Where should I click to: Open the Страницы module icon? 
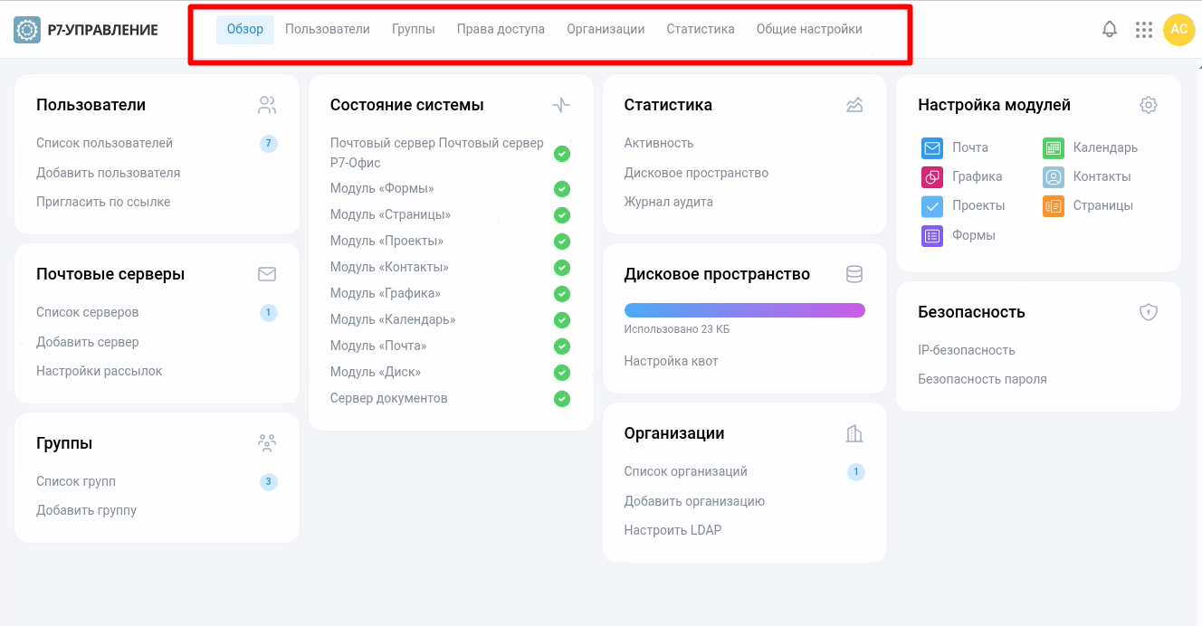coord(1054,206)
